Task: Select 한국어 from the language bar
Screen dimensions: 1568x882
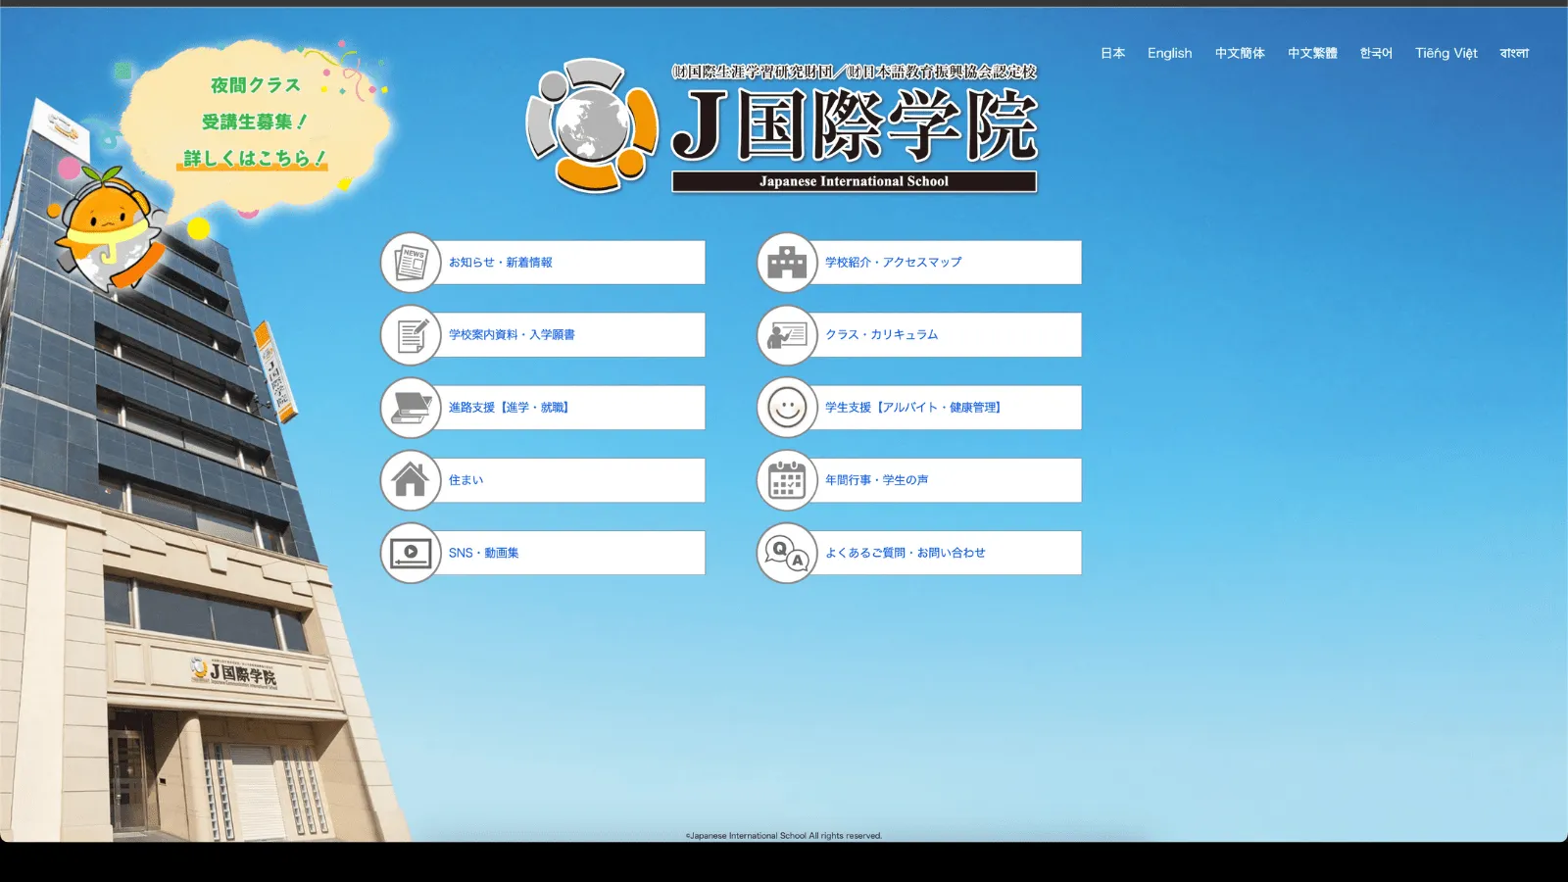Action: [x=1376, y=53]
